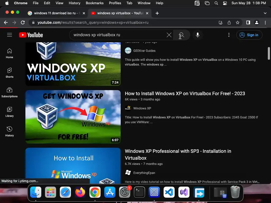The height and width of the screenshot is (203, 271).
Task: Open the Edit menu
Action: click(47, 3)
